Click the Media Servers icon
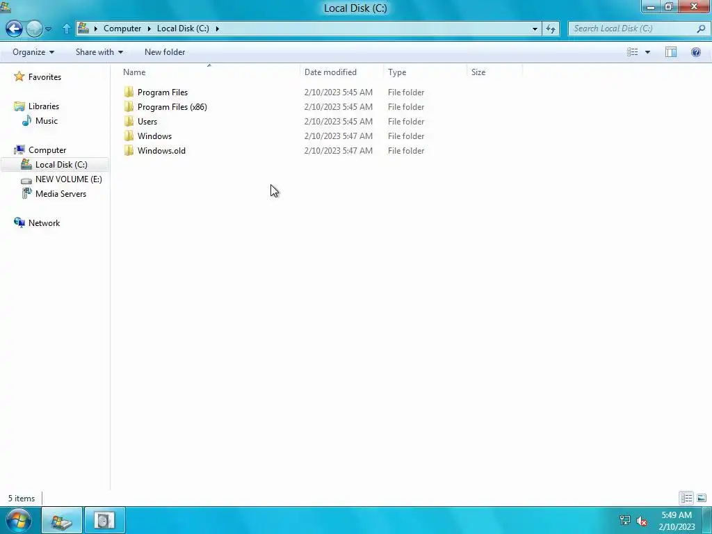This screenshot has height=534, width=712. (x=27, y=193)
